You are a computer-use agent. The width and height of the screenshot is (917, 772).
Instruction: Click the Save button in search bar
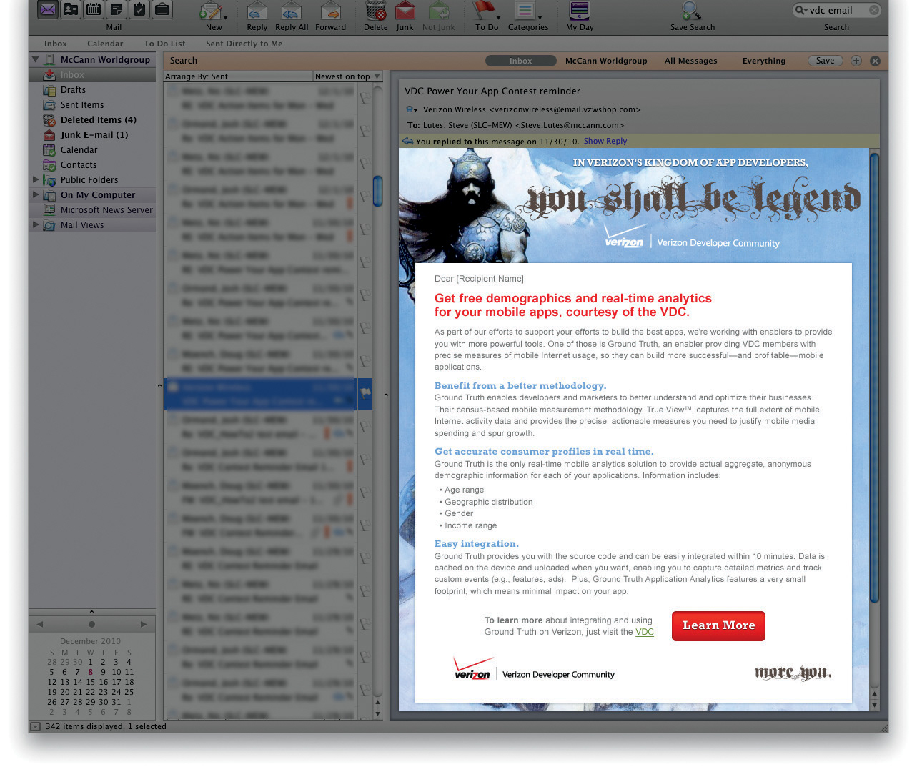825,61
